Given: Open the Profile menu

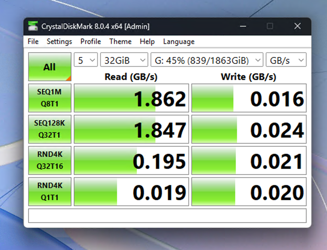Looking at the screenshot, I should coord(90,42).
